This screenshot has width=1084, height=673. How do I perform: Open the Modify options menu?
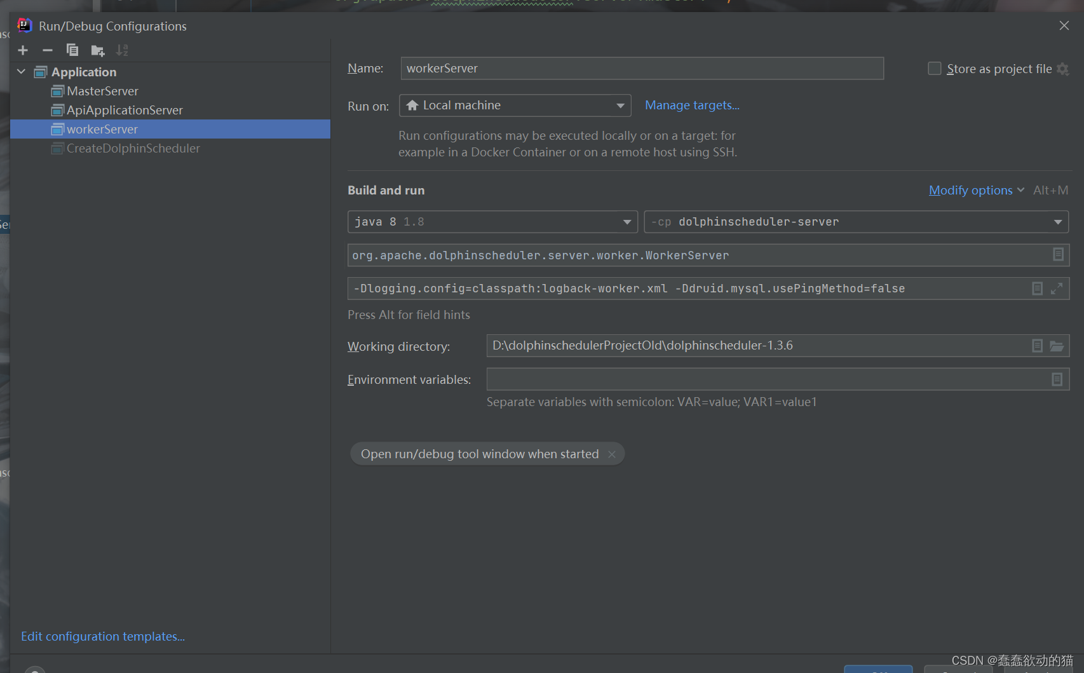(x=976, y=190)
